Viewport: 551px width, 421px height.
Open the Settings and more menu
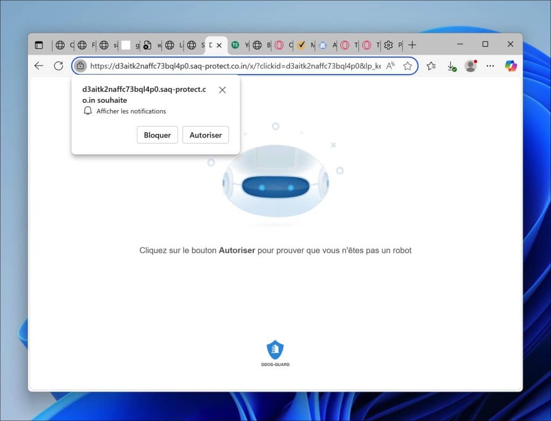pyautogui.click(x=490, y=66)
